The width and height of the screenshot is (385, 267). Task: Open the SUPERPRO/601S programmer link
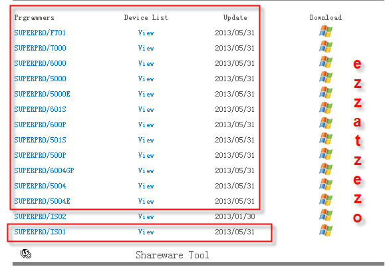pyautogui.click(x=40, y=109)
